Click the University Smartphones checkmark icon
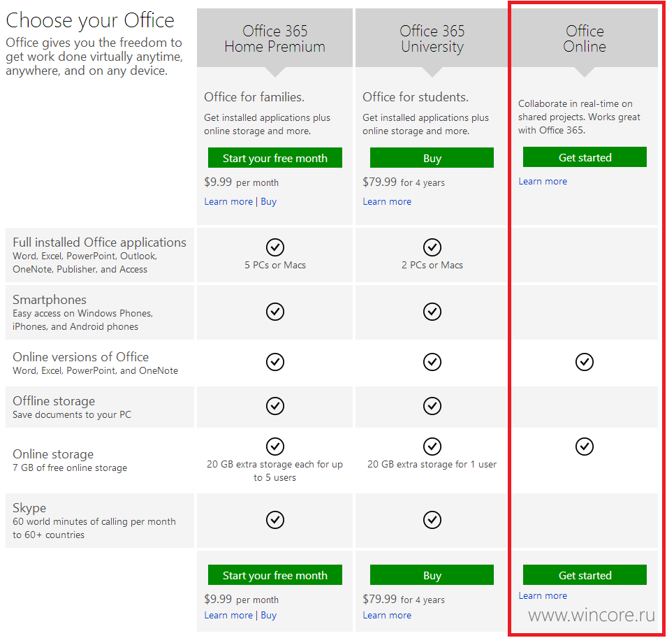The height and width of the screenshot is (638, 667). click(432, 312)
